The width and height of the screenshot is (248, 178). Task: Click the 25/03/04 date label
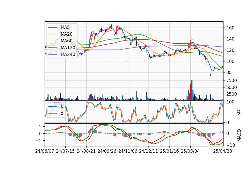(x=190, y=151)
